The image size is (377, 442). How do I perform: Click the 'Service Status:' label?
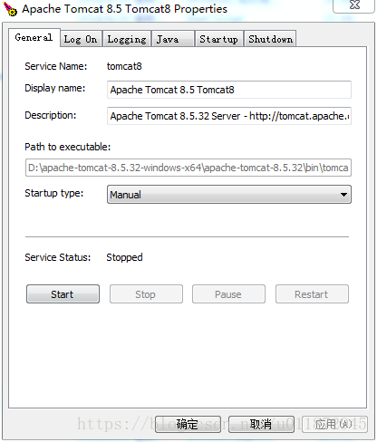(58, 257)
